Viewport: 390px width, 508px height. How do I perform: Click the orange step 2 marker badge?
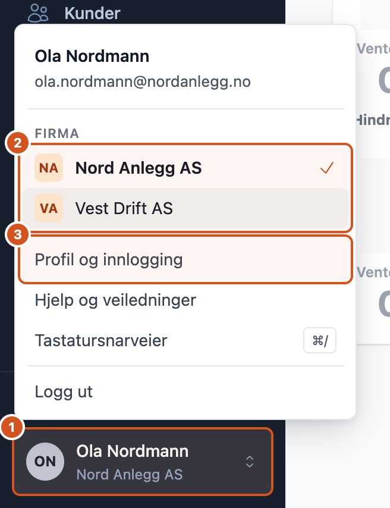point(17,143)
